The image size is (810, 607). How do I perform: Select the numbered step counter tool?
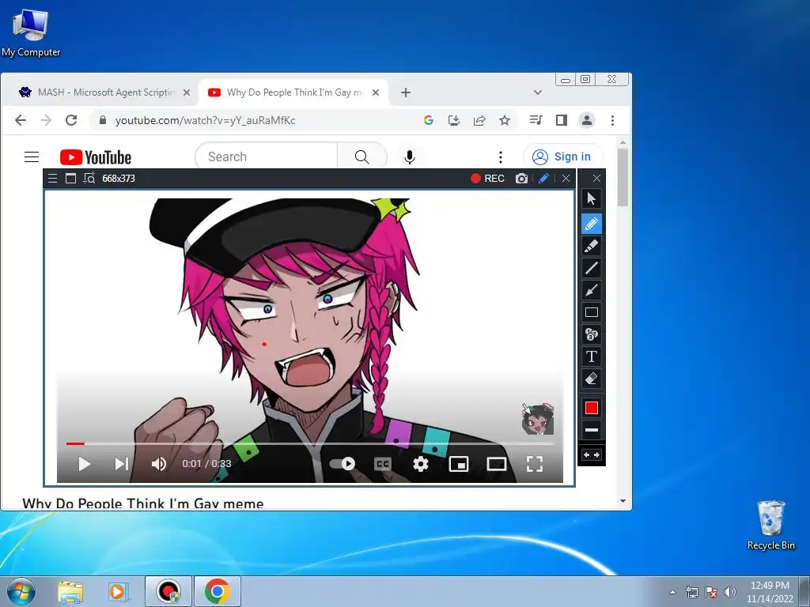pos(592,334)
